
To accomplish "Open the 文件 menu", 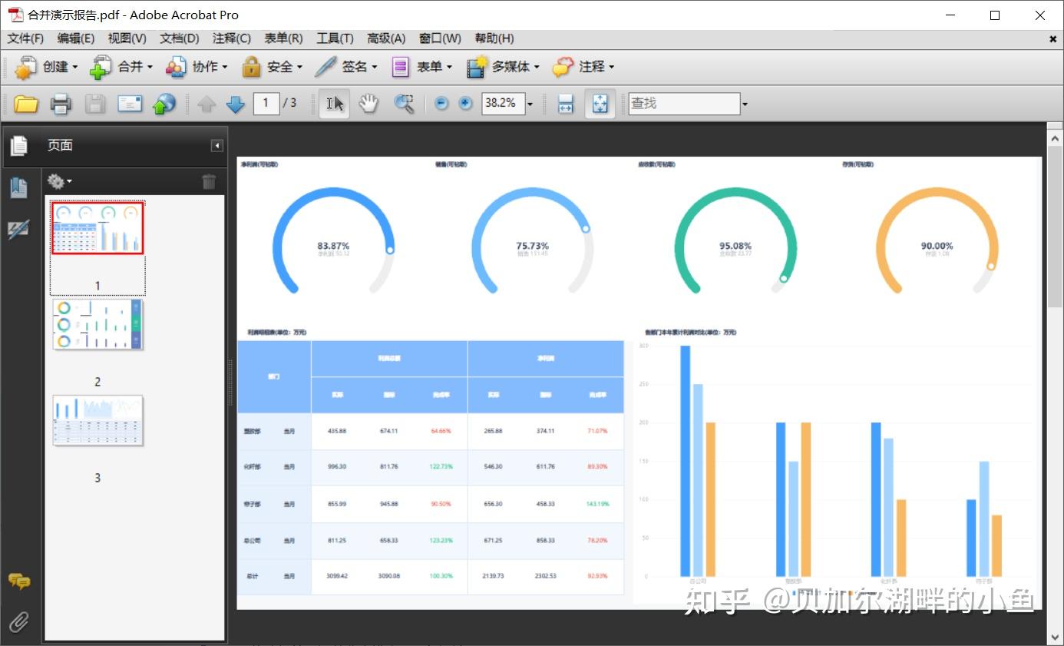I will point(24,38).
